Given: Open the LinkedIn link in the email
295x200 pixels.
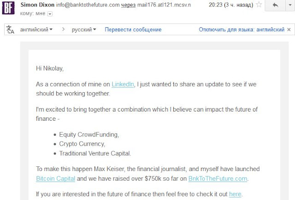Looking at the screenshot, I should (x=123, y=84).
